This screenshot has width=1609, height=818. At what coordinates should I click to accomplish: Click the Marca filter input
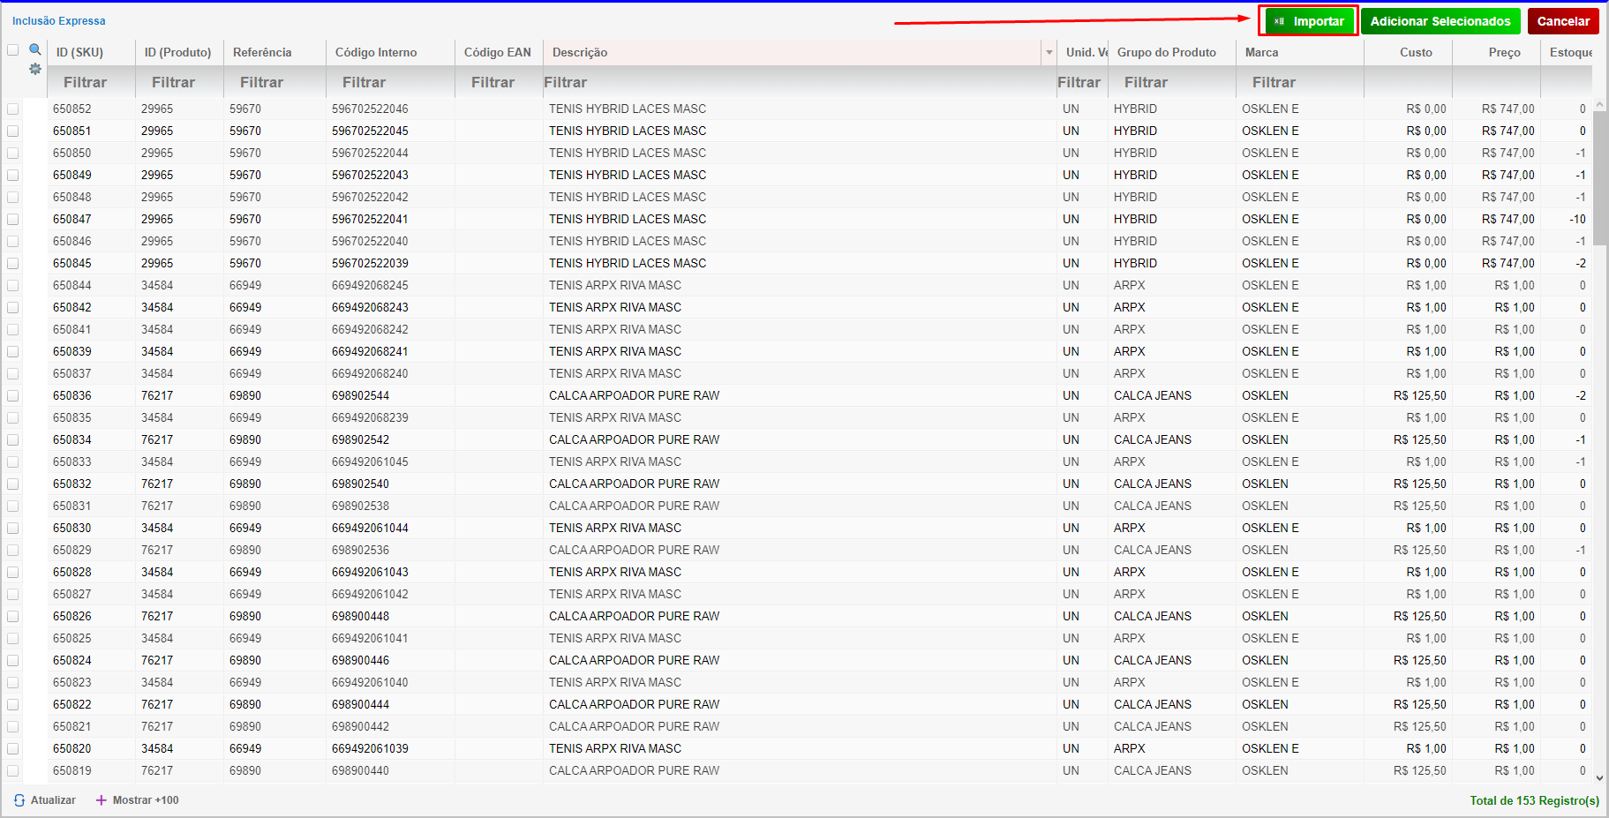(1298, 82)
